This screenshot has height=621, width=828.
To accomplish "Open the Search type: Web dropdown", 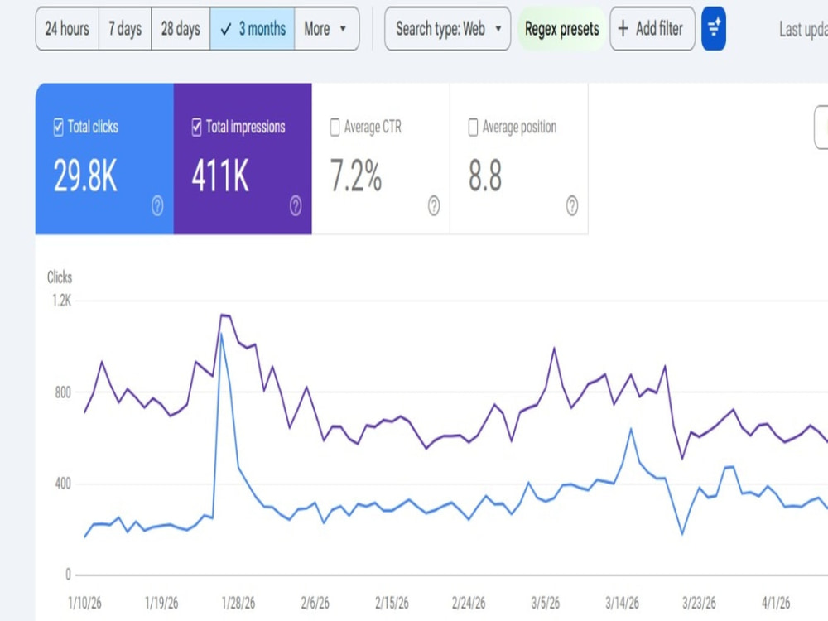I will (447, 28).
